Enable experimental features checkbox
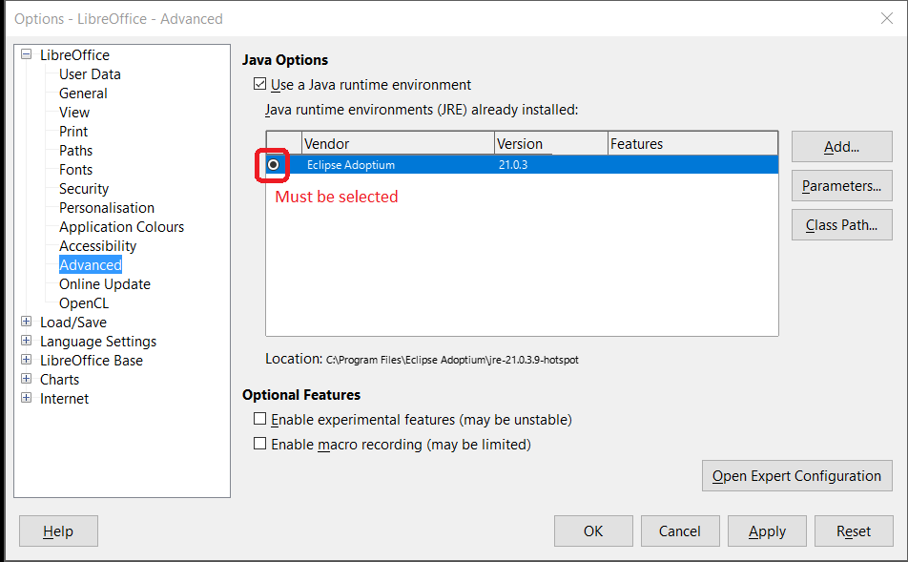 point(260,418)
